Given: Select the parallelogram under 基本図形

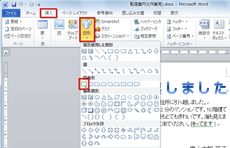Looking at the screenshot, I should 117,97.
